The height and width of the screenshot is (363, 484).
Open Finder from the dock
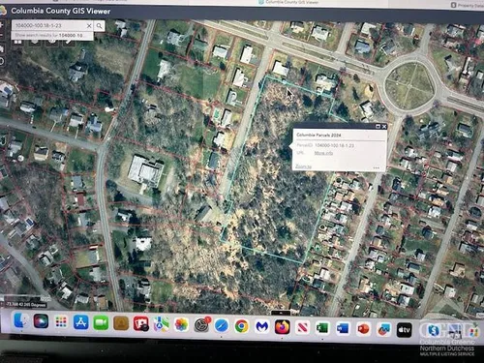pyautogui.click(x=21, y=321)
